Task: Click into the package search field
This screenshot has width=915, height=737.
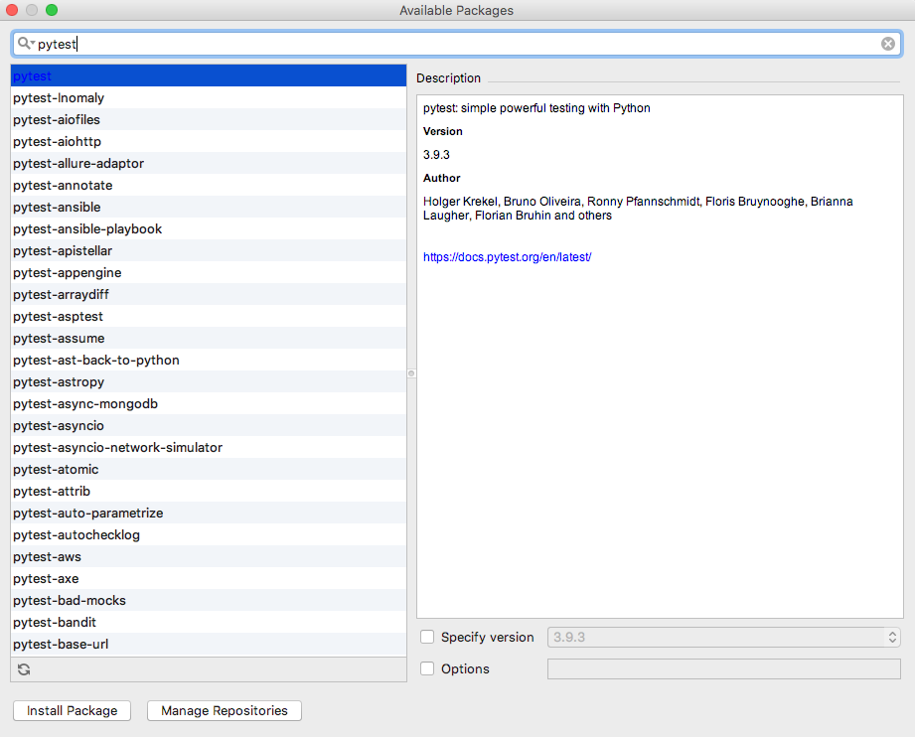Action: 457,44
